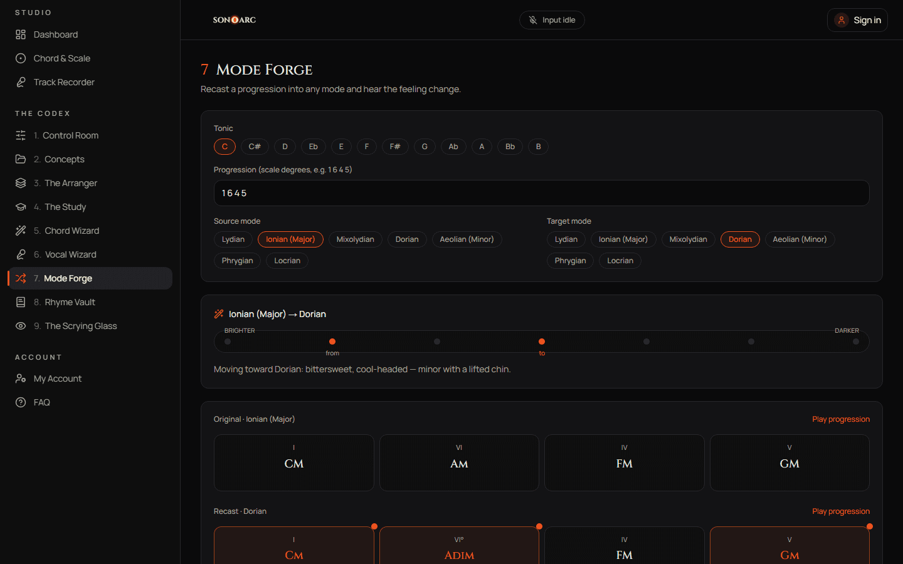This screenshot has width=903, height=564.
Task: Select tonic D
Action: click(x=285, y=147)
